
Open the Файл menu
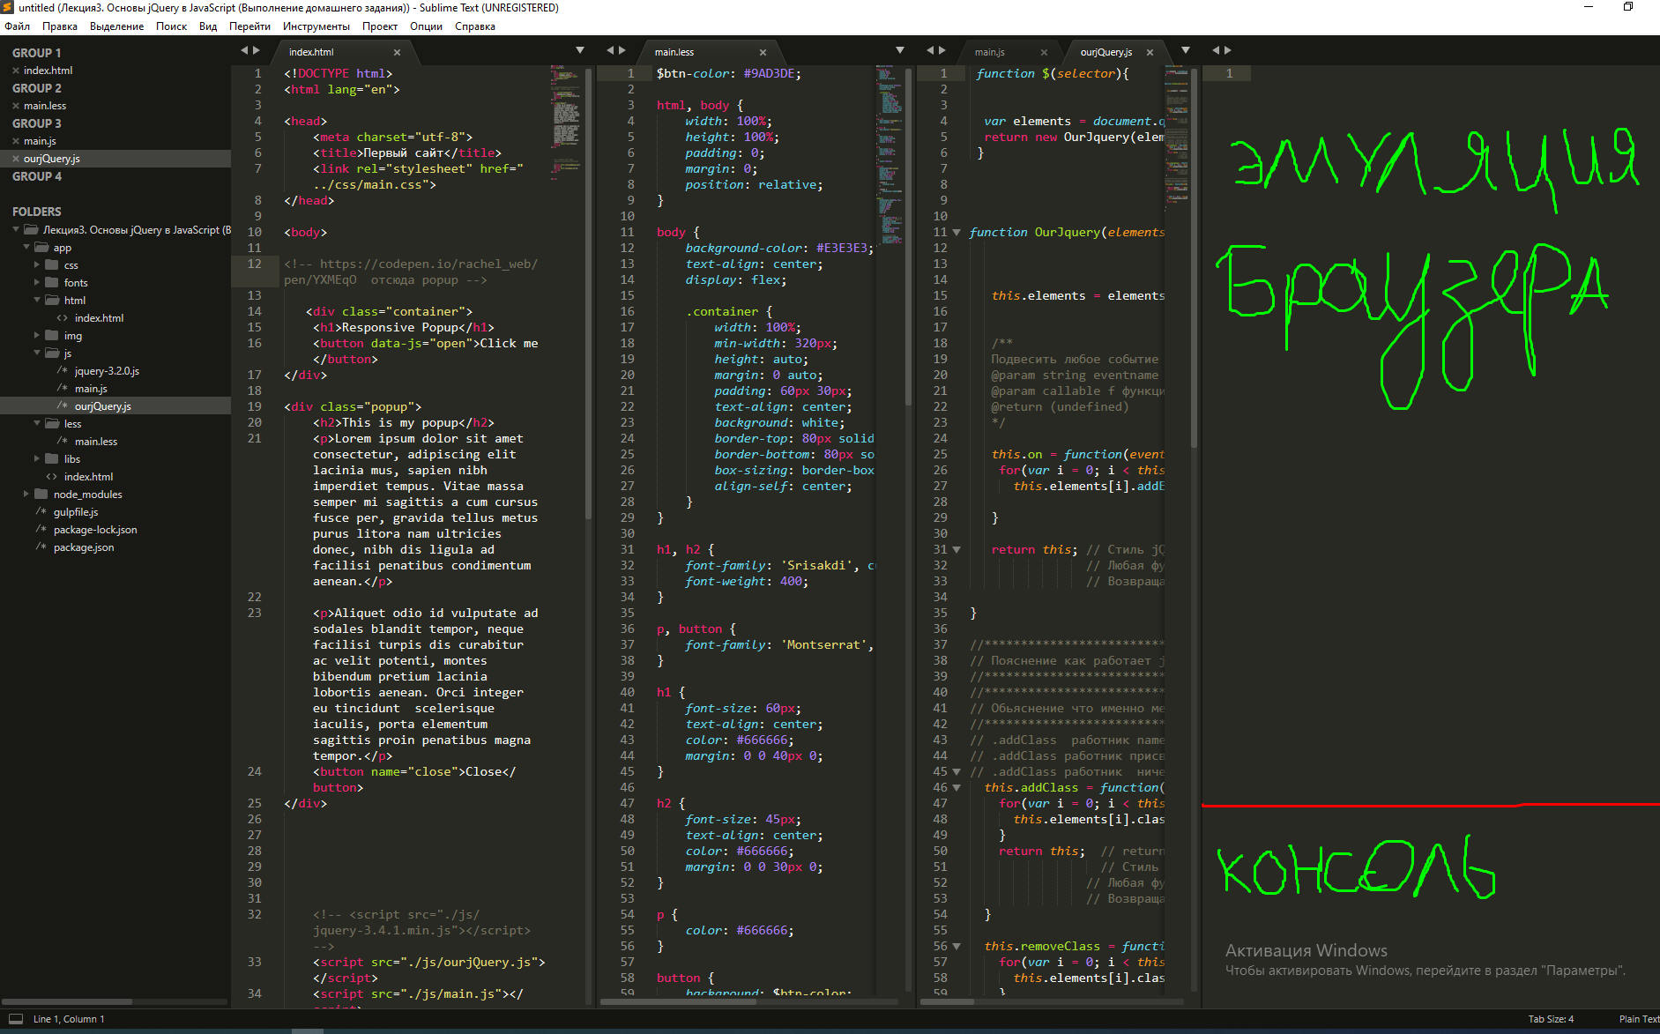17,26
